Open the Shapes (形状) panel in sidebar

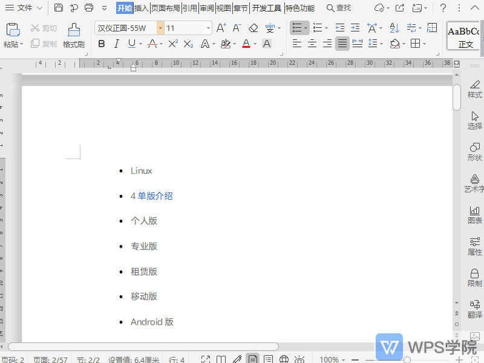click(x=474, y=151)
